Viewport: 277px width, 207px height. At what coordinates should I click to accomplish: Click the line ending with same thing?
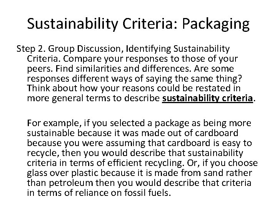pyautogui.click(x=134, y=79)
